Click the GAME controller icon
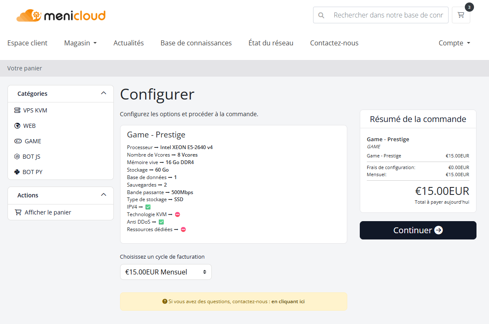Image resolution: width=489 pixels, height=324 pixels. pos(18,141)
